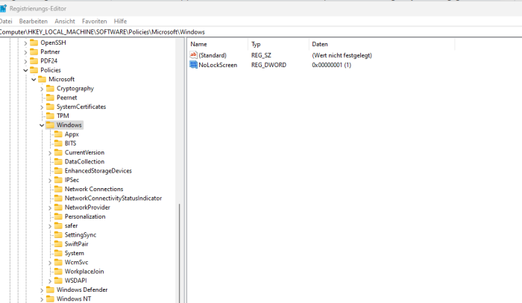Image resolution: width=522 pixels, height=303 pixels.
Task: Click the System folder icon
Action: (x=58, y=253)
